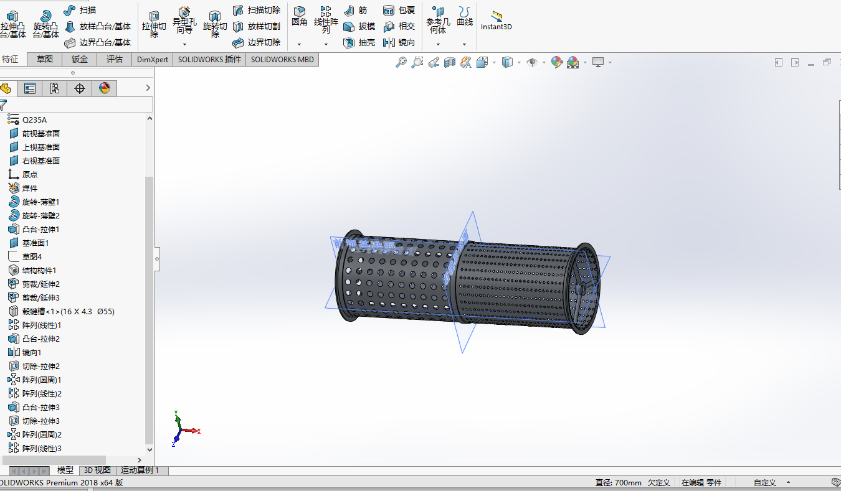The height and width of the screenshot is (491, 841).
Task: Click the Section View icon
Action: [x=450, y=62]
